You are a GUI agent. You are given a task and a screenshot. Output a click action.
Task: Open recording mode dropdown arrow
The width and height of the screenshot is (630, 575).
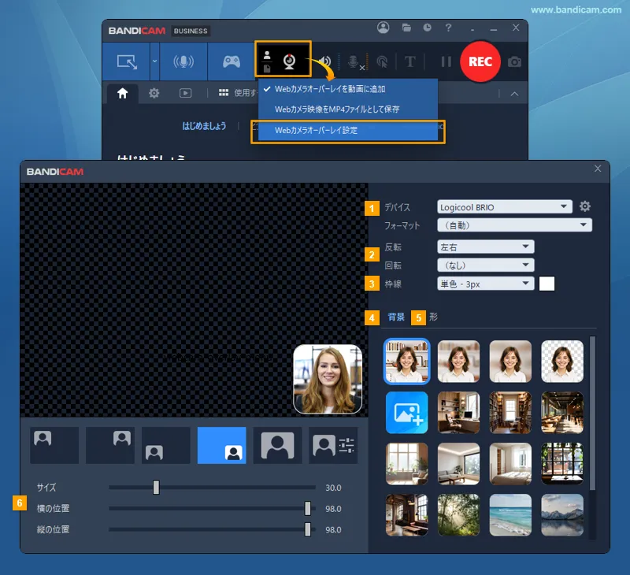click(x=154, y=61)
